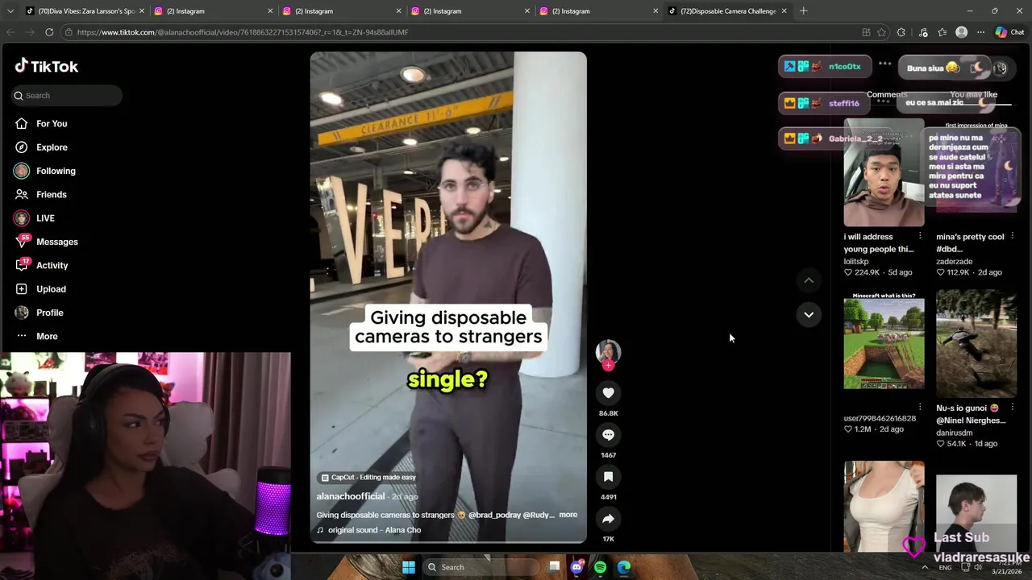Open the Copilot Chat button
This screenshot has height=580, width=1032.
point(1009,32)
